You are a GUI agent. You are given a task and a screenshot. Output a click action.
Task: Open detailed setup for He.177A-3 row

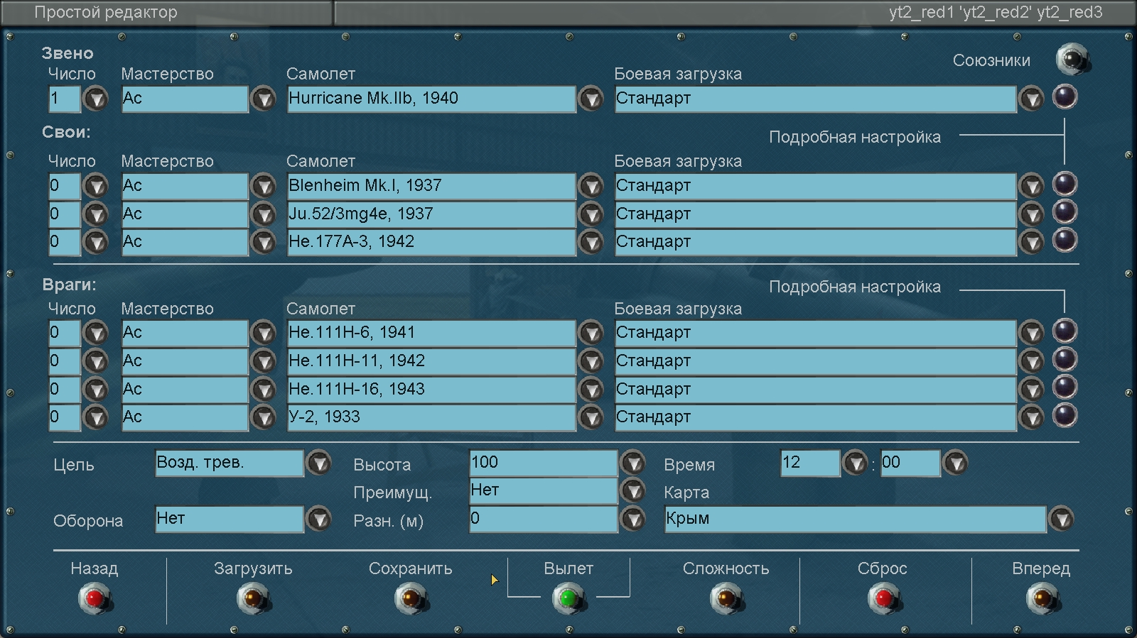click(1065, 240)
